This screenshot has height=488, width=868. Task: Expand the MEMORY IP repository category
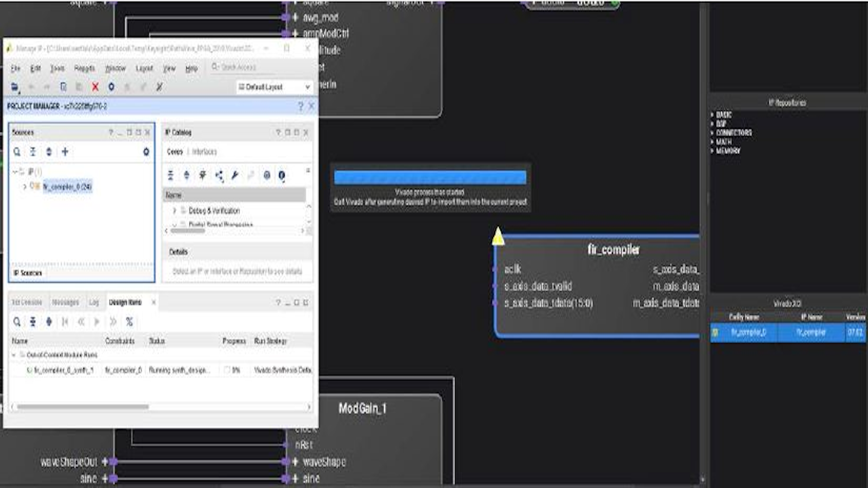click(712, 151)
